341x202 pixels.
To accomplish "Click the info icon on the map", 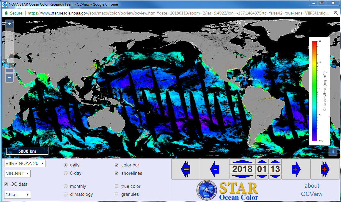I will tap(333, 151).
